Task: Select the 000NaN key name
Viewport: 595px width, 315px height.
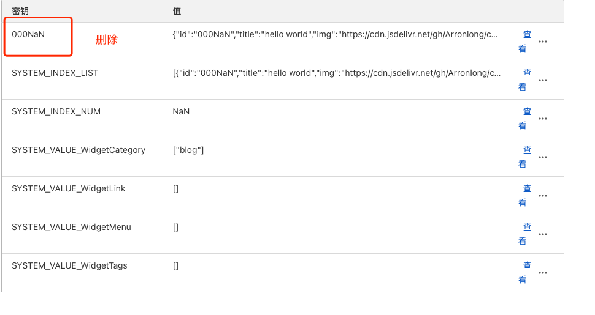Action: click(28, 35)
